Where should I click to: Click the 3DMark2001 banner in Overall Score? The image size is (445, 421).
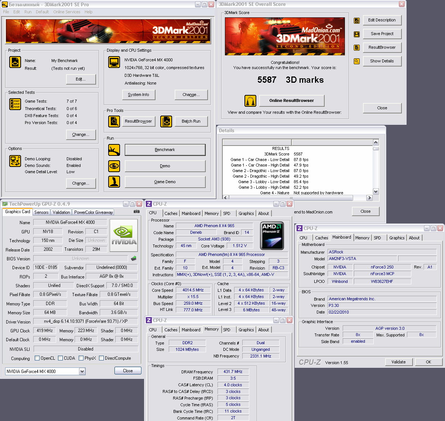[285, 36]
